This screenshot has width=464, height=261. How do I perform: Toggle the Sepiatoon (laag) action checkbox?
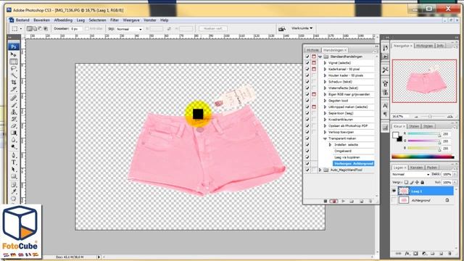click(x=307, y=113)
